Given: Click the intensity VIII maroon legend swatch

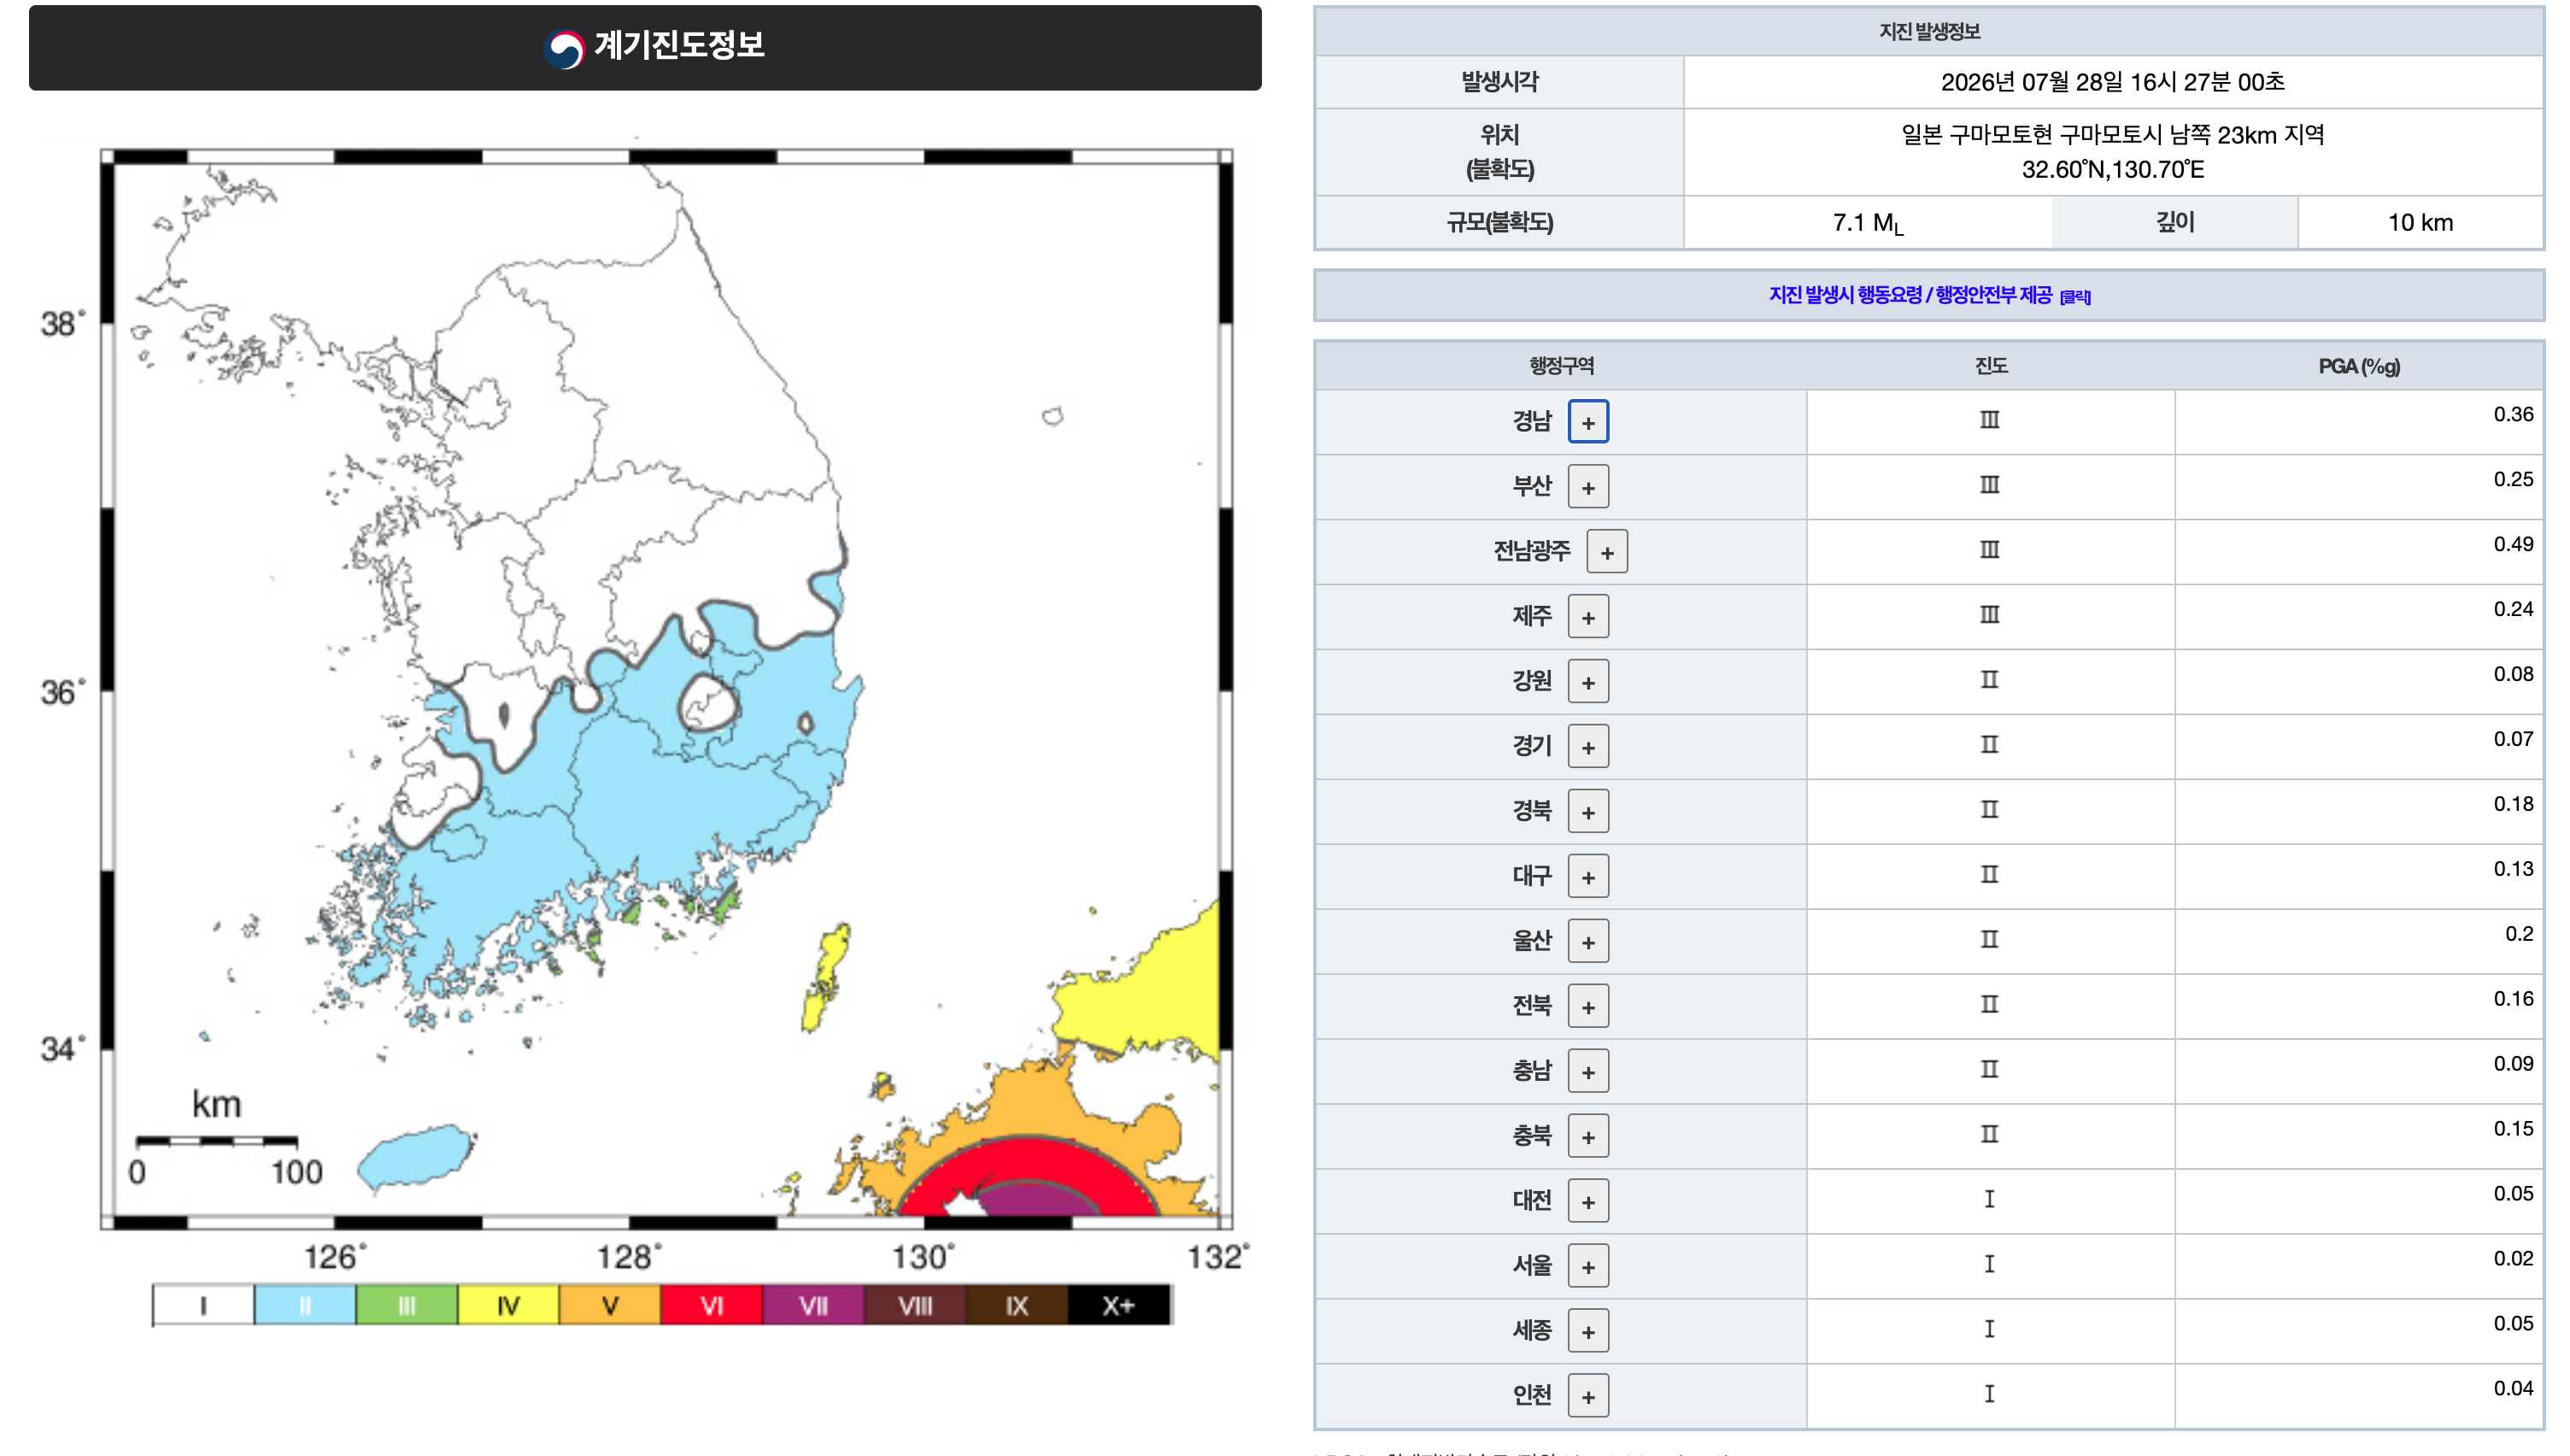Looking at the screenshot, I should 915,1305.
